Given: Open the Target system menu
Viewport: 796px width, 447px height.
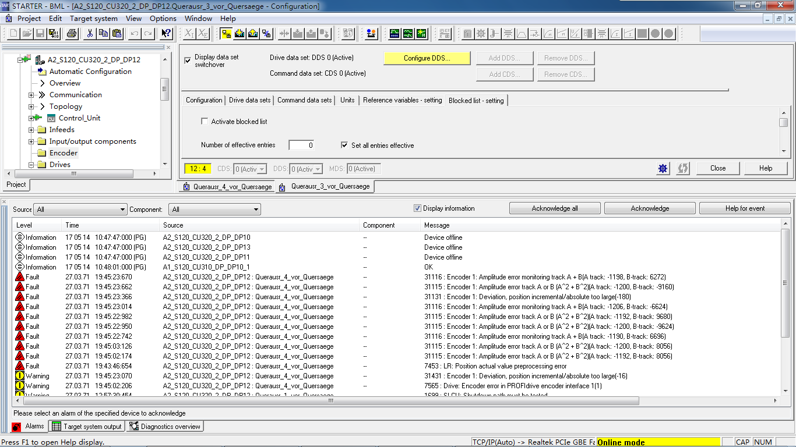Looking at the screenshot, I should [94, 18].
